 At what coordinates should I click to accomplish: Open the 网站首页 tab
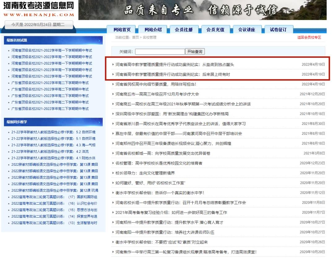point(122,30)
